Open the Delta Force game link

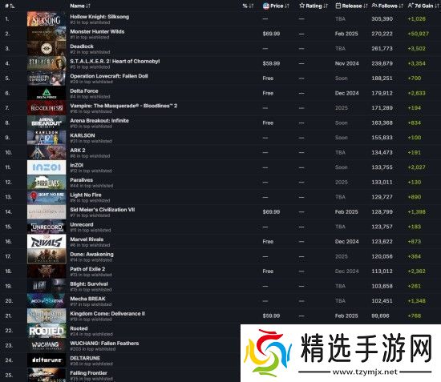(x=84, y=91)
